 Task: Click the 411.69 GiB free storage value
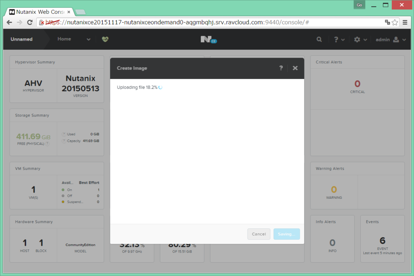[x=33, y=136]
